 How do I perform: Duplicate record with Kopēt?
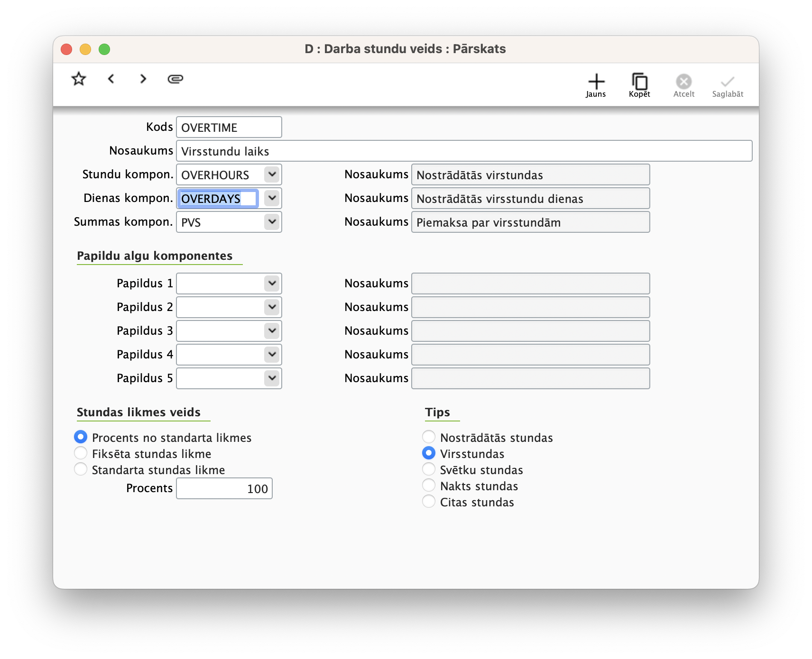pos(639,86)
